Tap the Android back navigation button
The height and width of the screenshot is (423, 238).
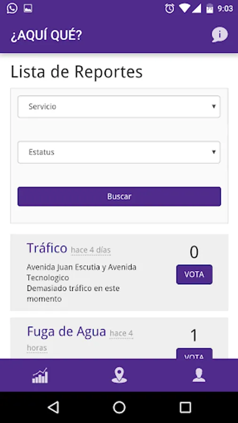pyautogui.click(x=53, y=407)
